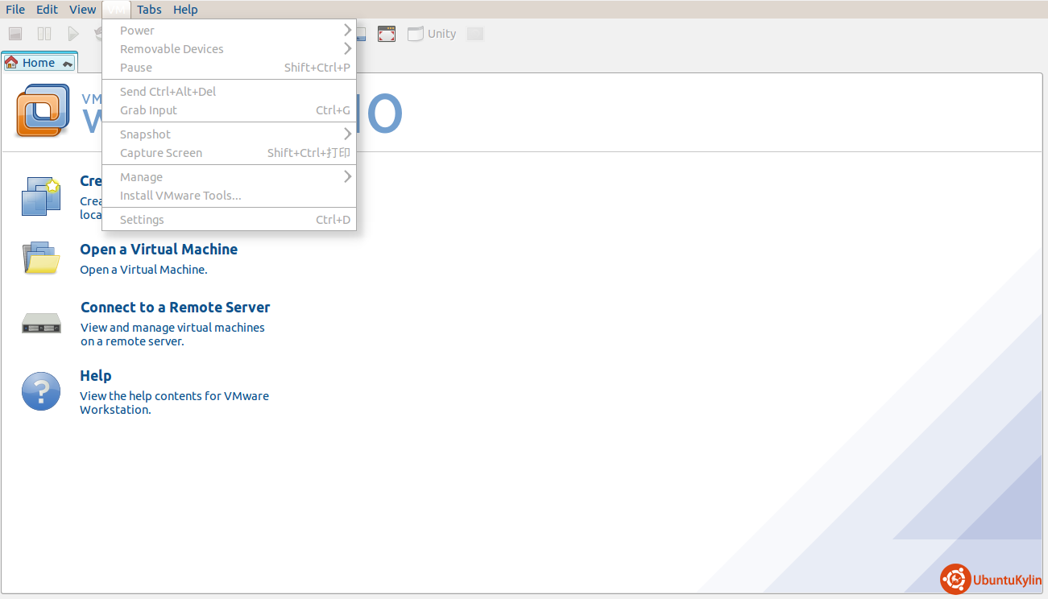This screenshot has width=1048, height=599.
Task: Select Install VMware Tools menu entry
Action: coord(180,196)
